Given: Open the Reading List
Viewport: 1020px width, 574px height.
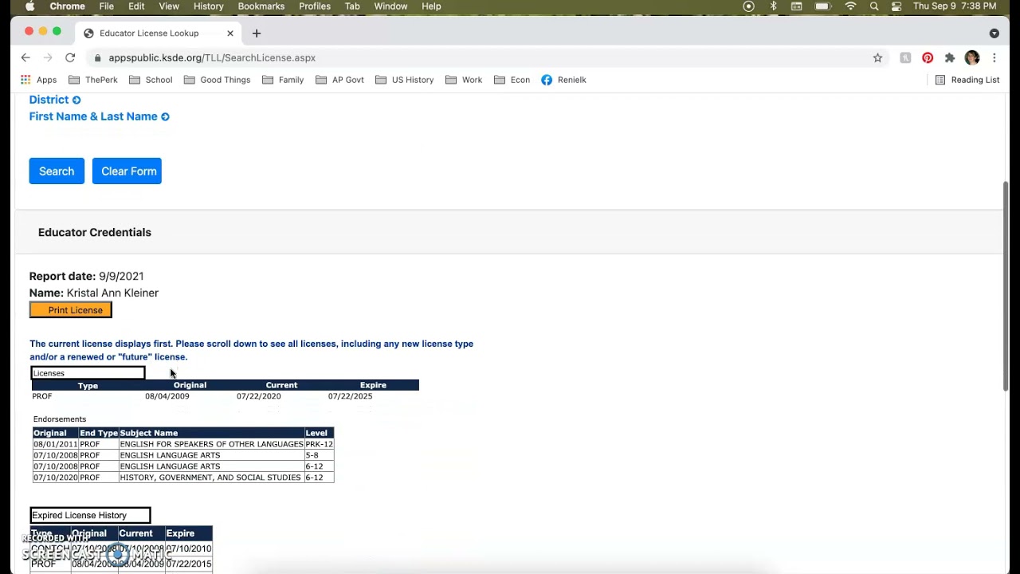Looking at the screenshot, I should point(967,80).
